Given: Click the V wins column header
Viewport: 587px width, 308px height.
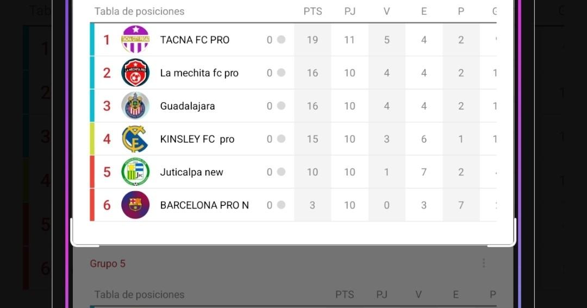Looking at the screenshot, I should coord(386,11).
